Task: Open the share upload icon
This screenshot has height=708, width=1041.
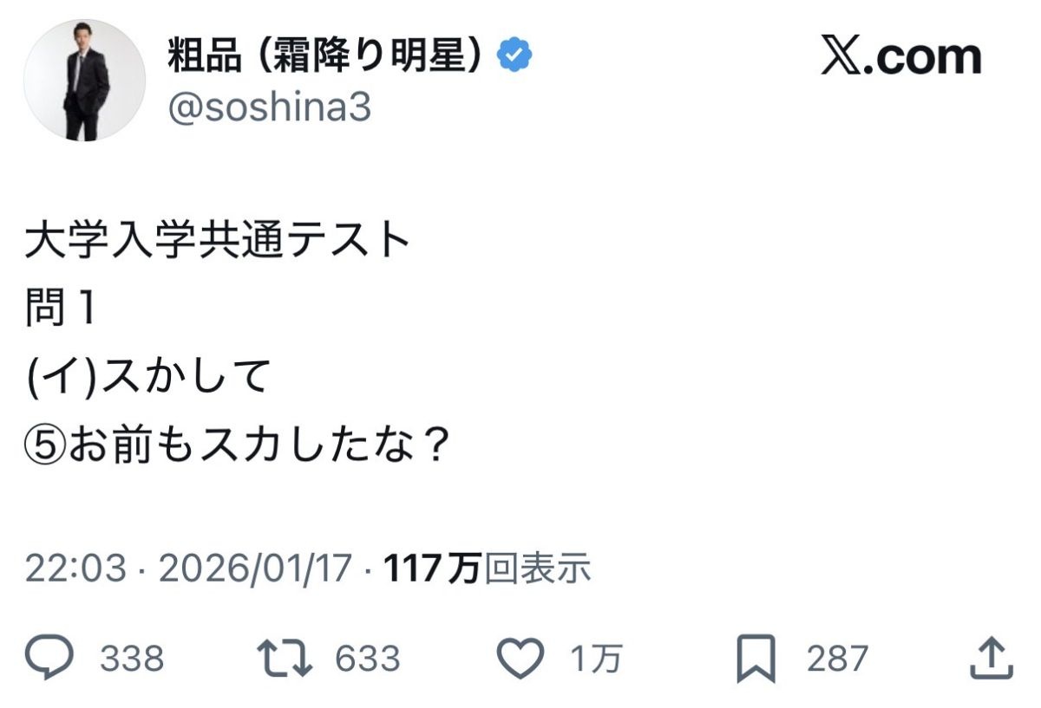Action: pyautogui.click(x=991, y=659)
